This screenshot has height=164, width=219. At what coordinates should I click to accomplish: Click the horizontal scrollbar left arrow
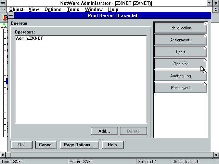[3, 155]
